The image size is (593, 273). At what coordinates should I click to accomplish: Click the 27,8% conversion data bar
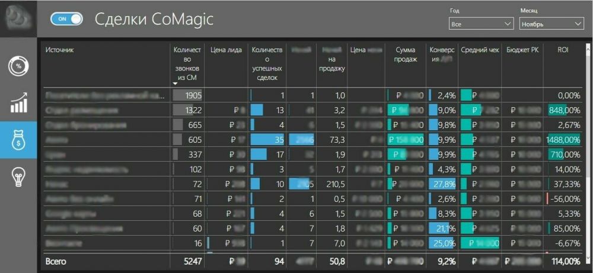click(x=442, y=184)
